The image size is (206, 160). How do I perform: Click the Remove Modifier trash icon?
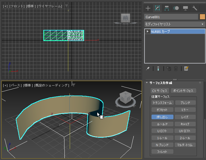[x=176, y=69]
